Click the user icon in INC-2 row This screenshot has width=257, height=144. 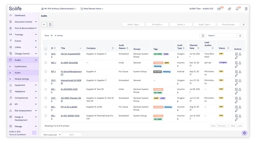240,89
